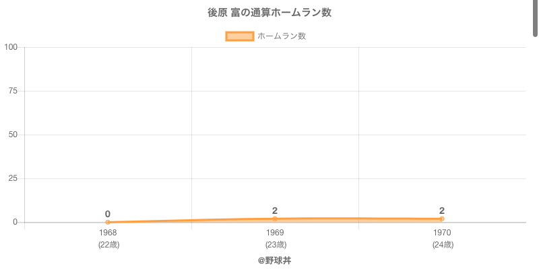Image resolution: width=539 pixels, height=269 pixels.
Task: Click the "2" value label above 1969
Action: (275, 210)
